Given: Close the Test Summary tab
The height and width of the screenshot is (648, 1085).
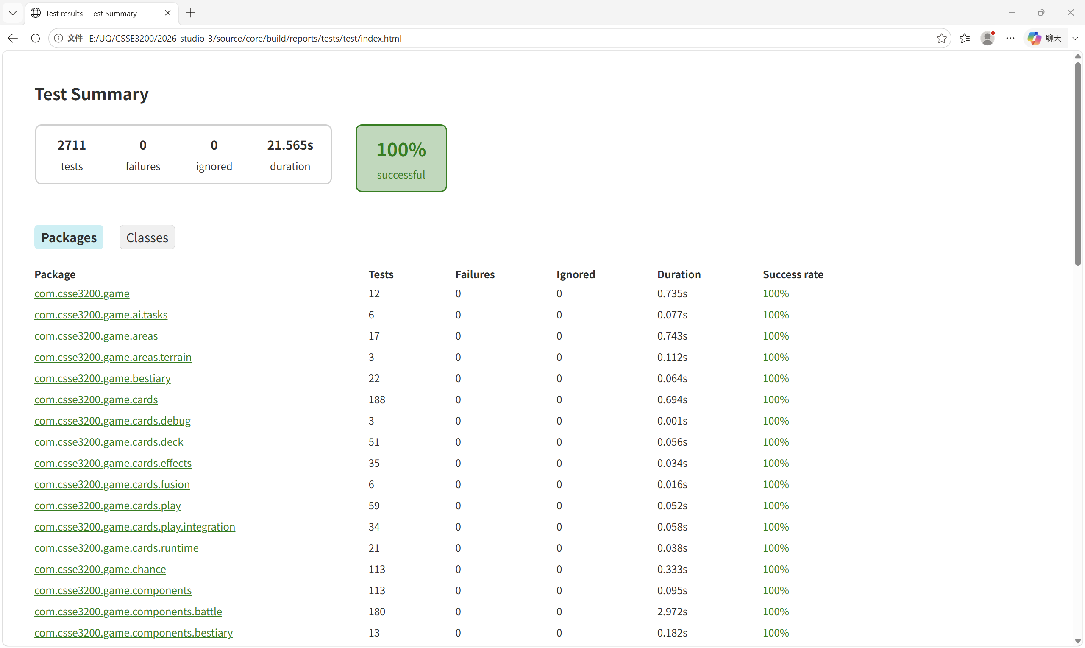Looking at the screenshot, I should coord(168,13).
